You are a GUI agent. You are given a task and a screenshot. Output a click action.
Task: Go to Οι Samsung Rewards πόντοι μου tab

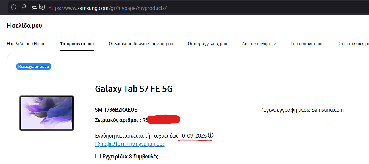[x=141, y=44]
